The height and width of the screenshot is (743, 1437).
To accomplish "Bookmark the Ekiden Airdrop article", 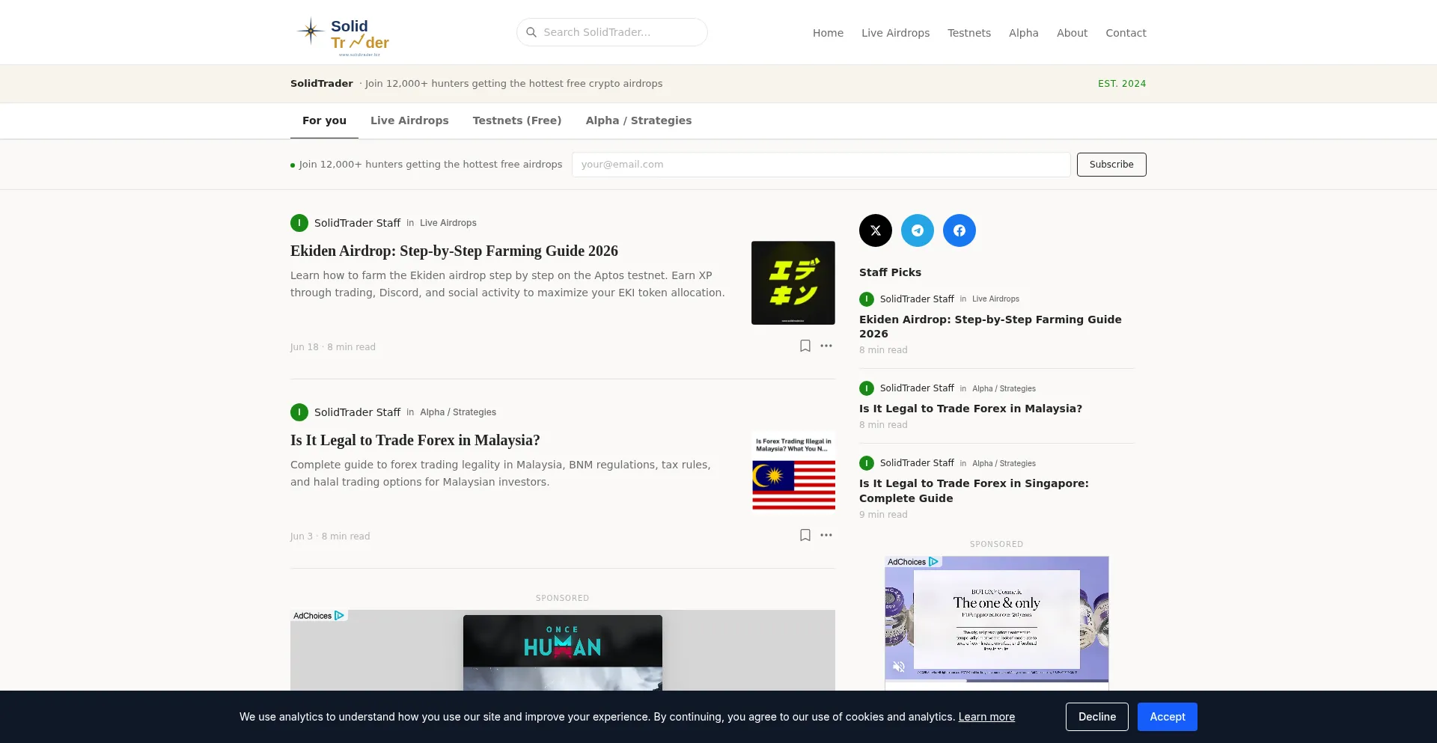I will click(x=805, y=346).
